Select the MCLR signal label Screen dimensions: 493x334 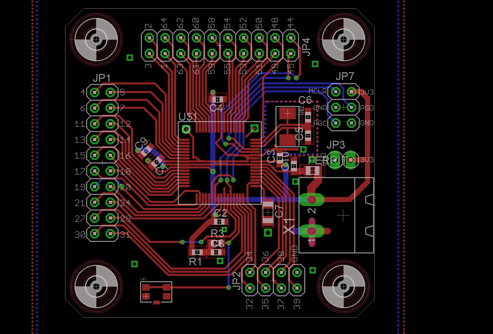tap(318, 91)
